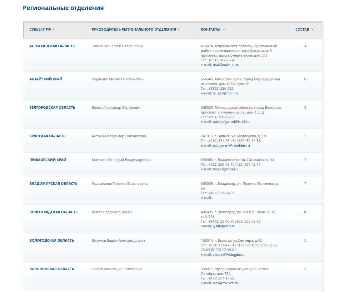The image size is (344, 292).
Task: Select name Герасимова Татьяна Васильевна
Action: [120, 184]
